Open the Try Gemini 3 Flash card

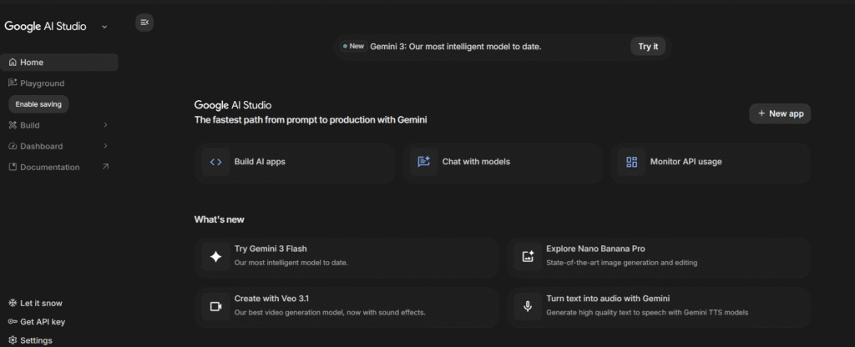tap(347, 257)
